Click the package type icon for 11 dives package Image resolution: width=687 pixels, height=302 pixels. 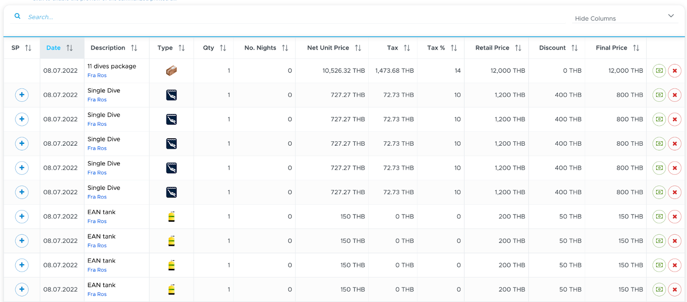171,70
